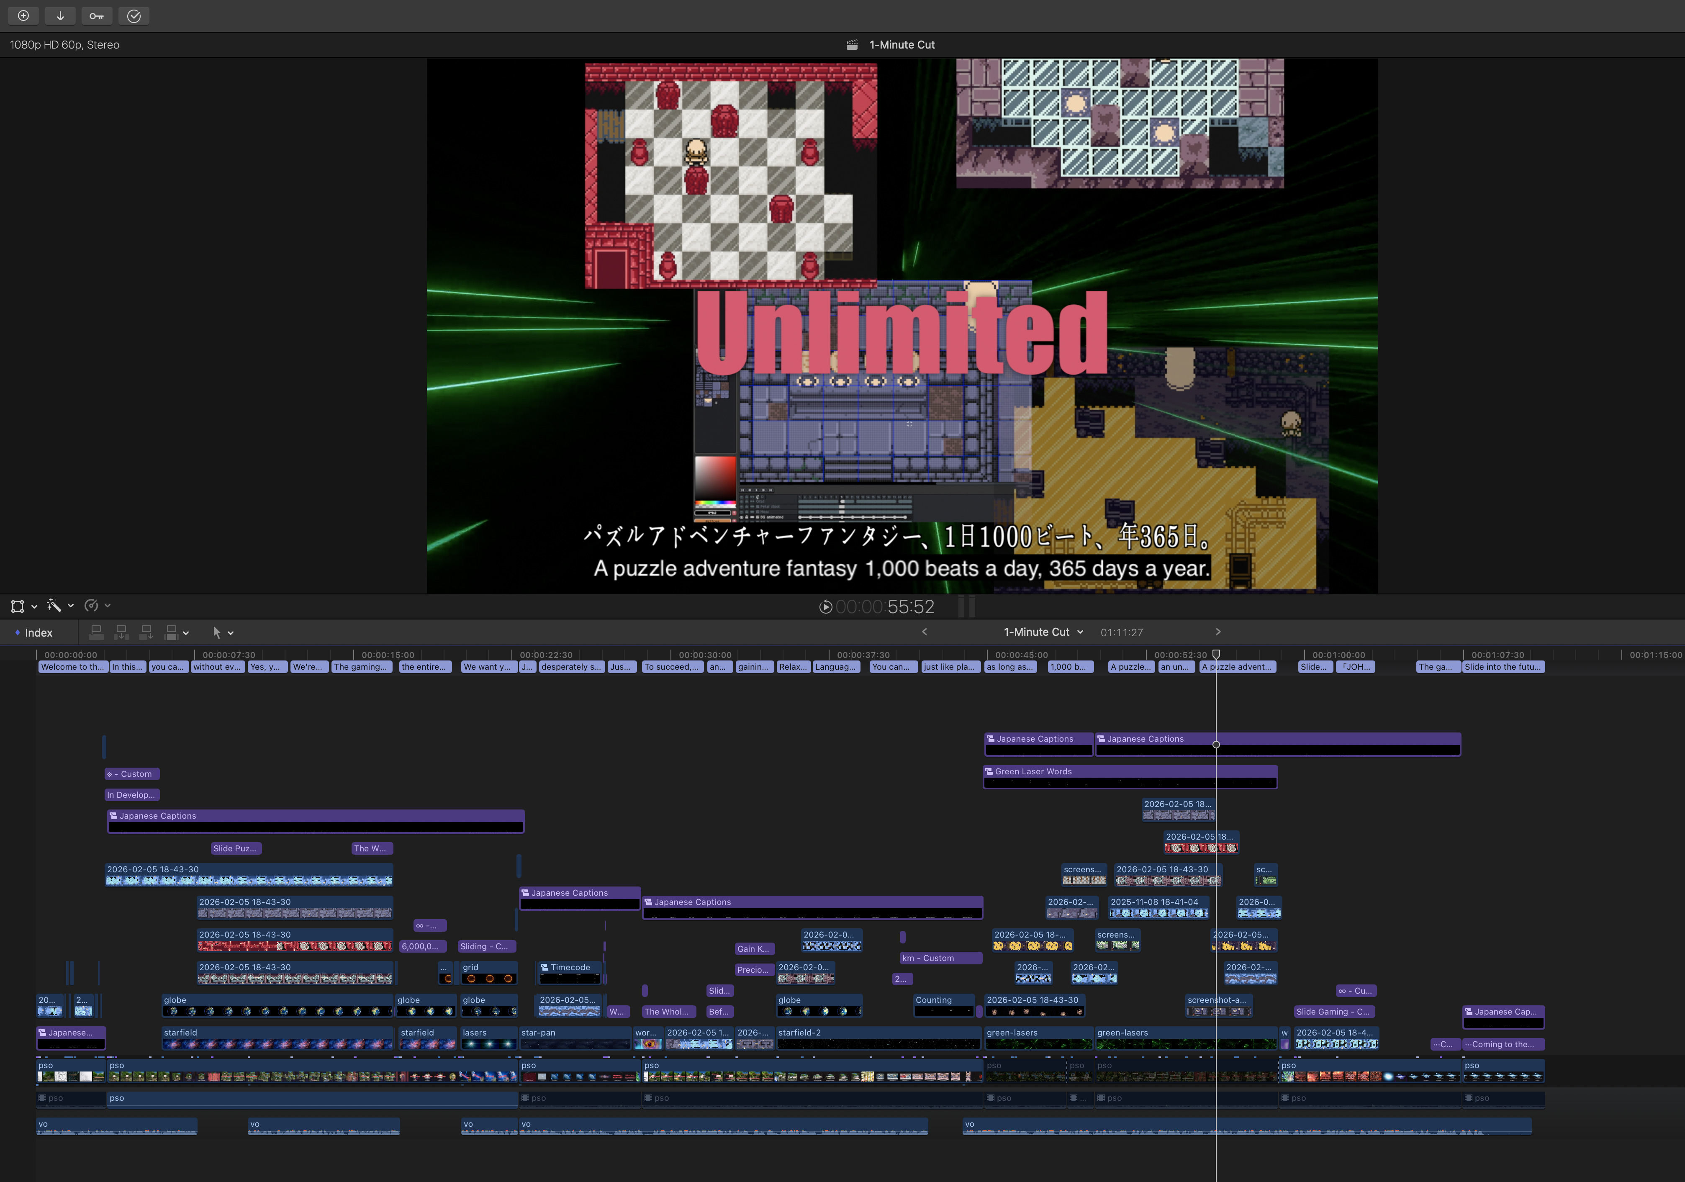Click the Insert clip edit icon
Image resolution: width=1685 pixels, height=1182 pixels.
[122, 632]
